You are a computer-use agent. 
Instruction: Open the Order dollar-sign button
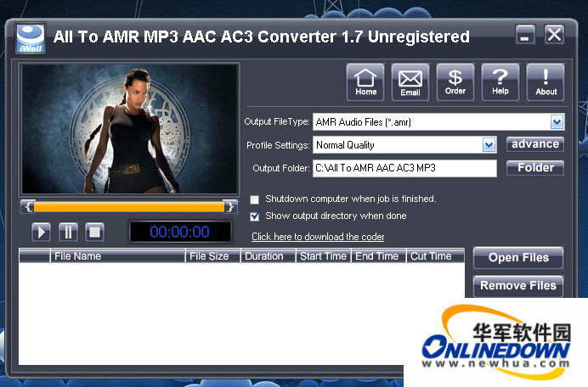455,82
